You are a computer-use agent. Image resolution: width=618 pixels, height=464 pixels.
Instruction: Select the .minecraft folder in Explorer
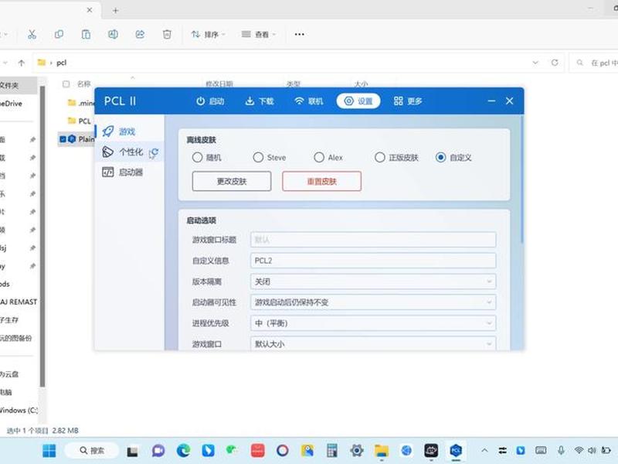tap(81, 103)
